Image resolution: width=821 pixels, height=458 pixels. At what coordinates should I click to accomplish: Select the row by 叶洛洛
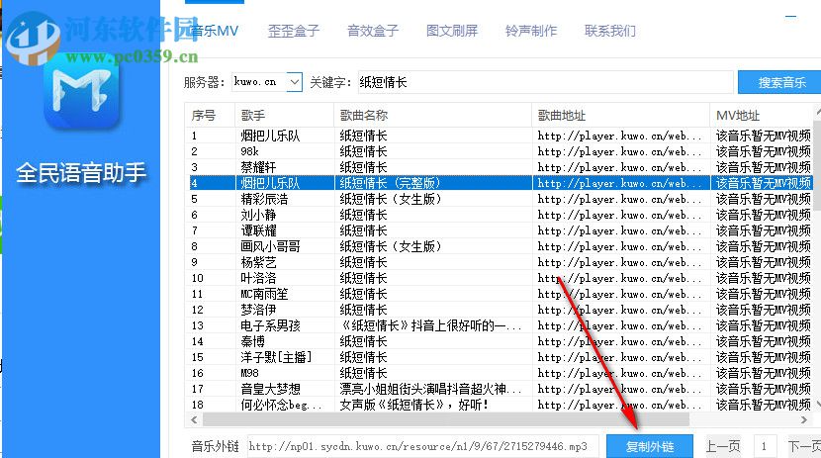499,278
